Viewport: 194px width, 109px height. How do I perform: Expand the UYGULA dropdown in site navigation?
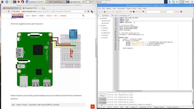coord(49,16)
